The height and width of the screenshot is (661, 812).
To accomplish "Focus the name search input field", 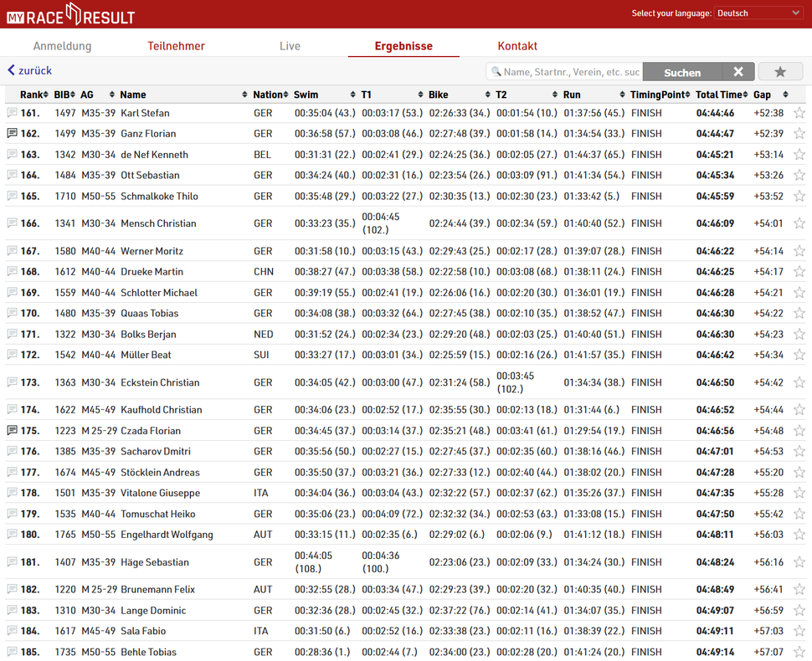I will click(564, 72).
